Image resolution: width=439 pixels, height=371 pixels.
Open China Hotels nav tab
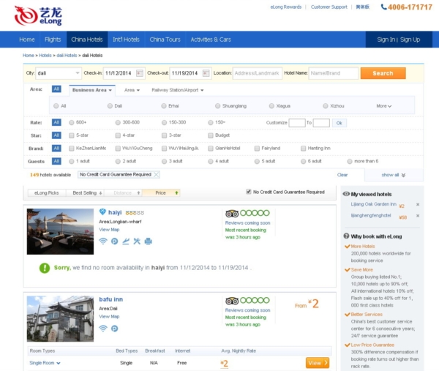coord(87,40)
